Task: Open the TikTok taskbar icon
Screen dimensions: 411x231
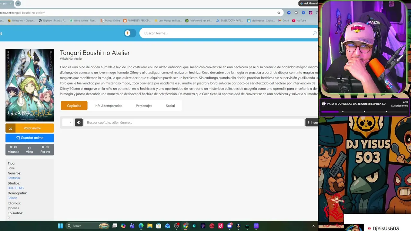Action: click(221, 226)
